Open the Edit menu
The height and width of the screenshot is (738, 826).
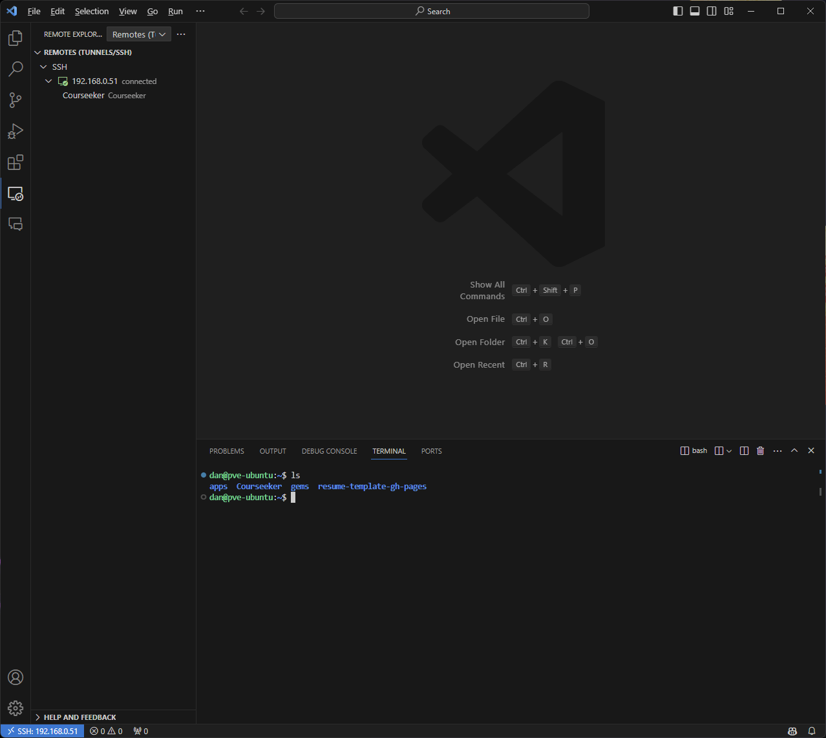pos(58,11)
